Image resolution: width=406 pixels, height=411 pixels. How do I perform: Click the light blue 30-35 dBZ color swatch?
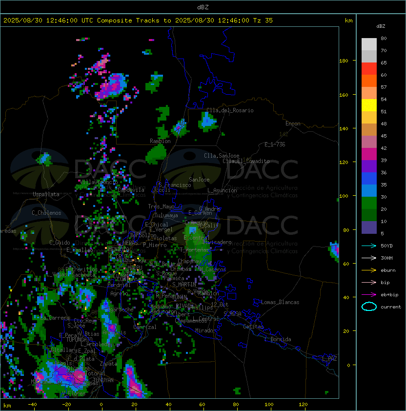369,191
